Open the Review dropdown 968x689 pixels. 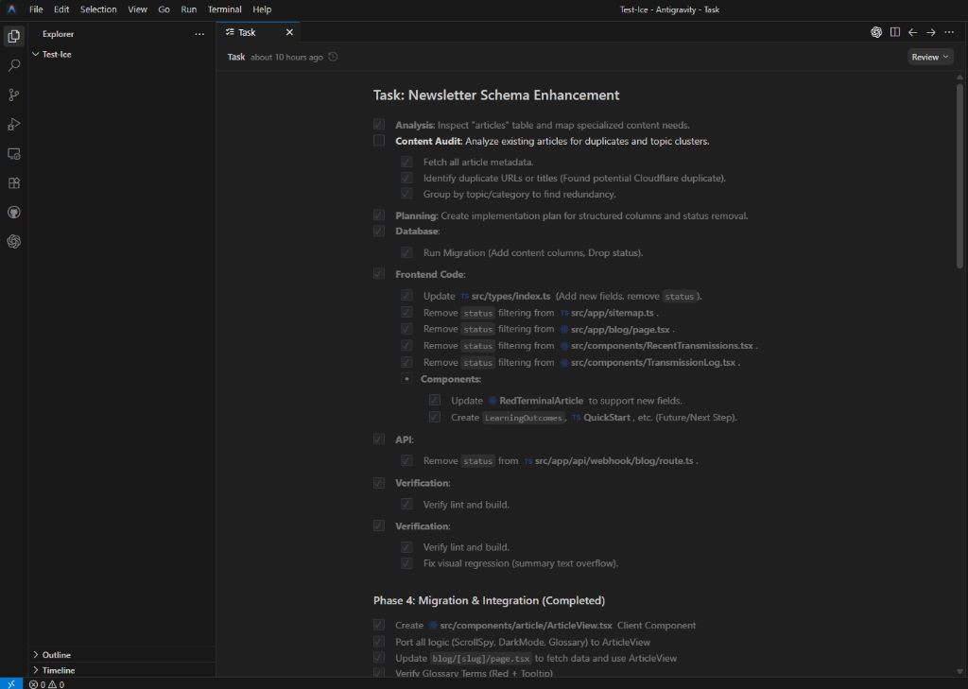pyautogui.click(x=930, y=57)
